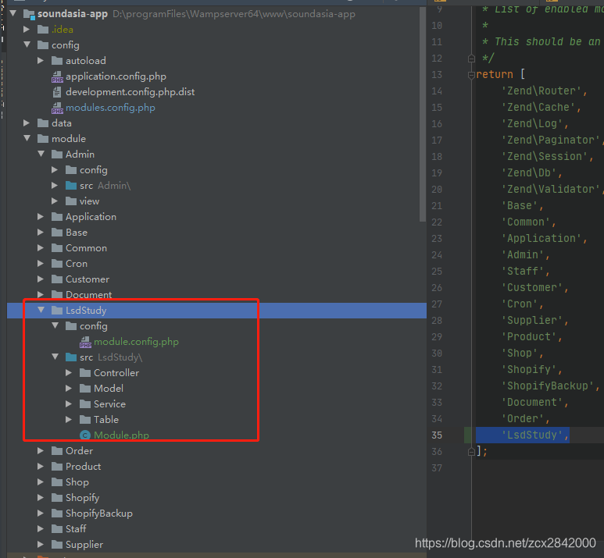Click the Product folder icon
The image size is (604, 558).
(57, 467)
